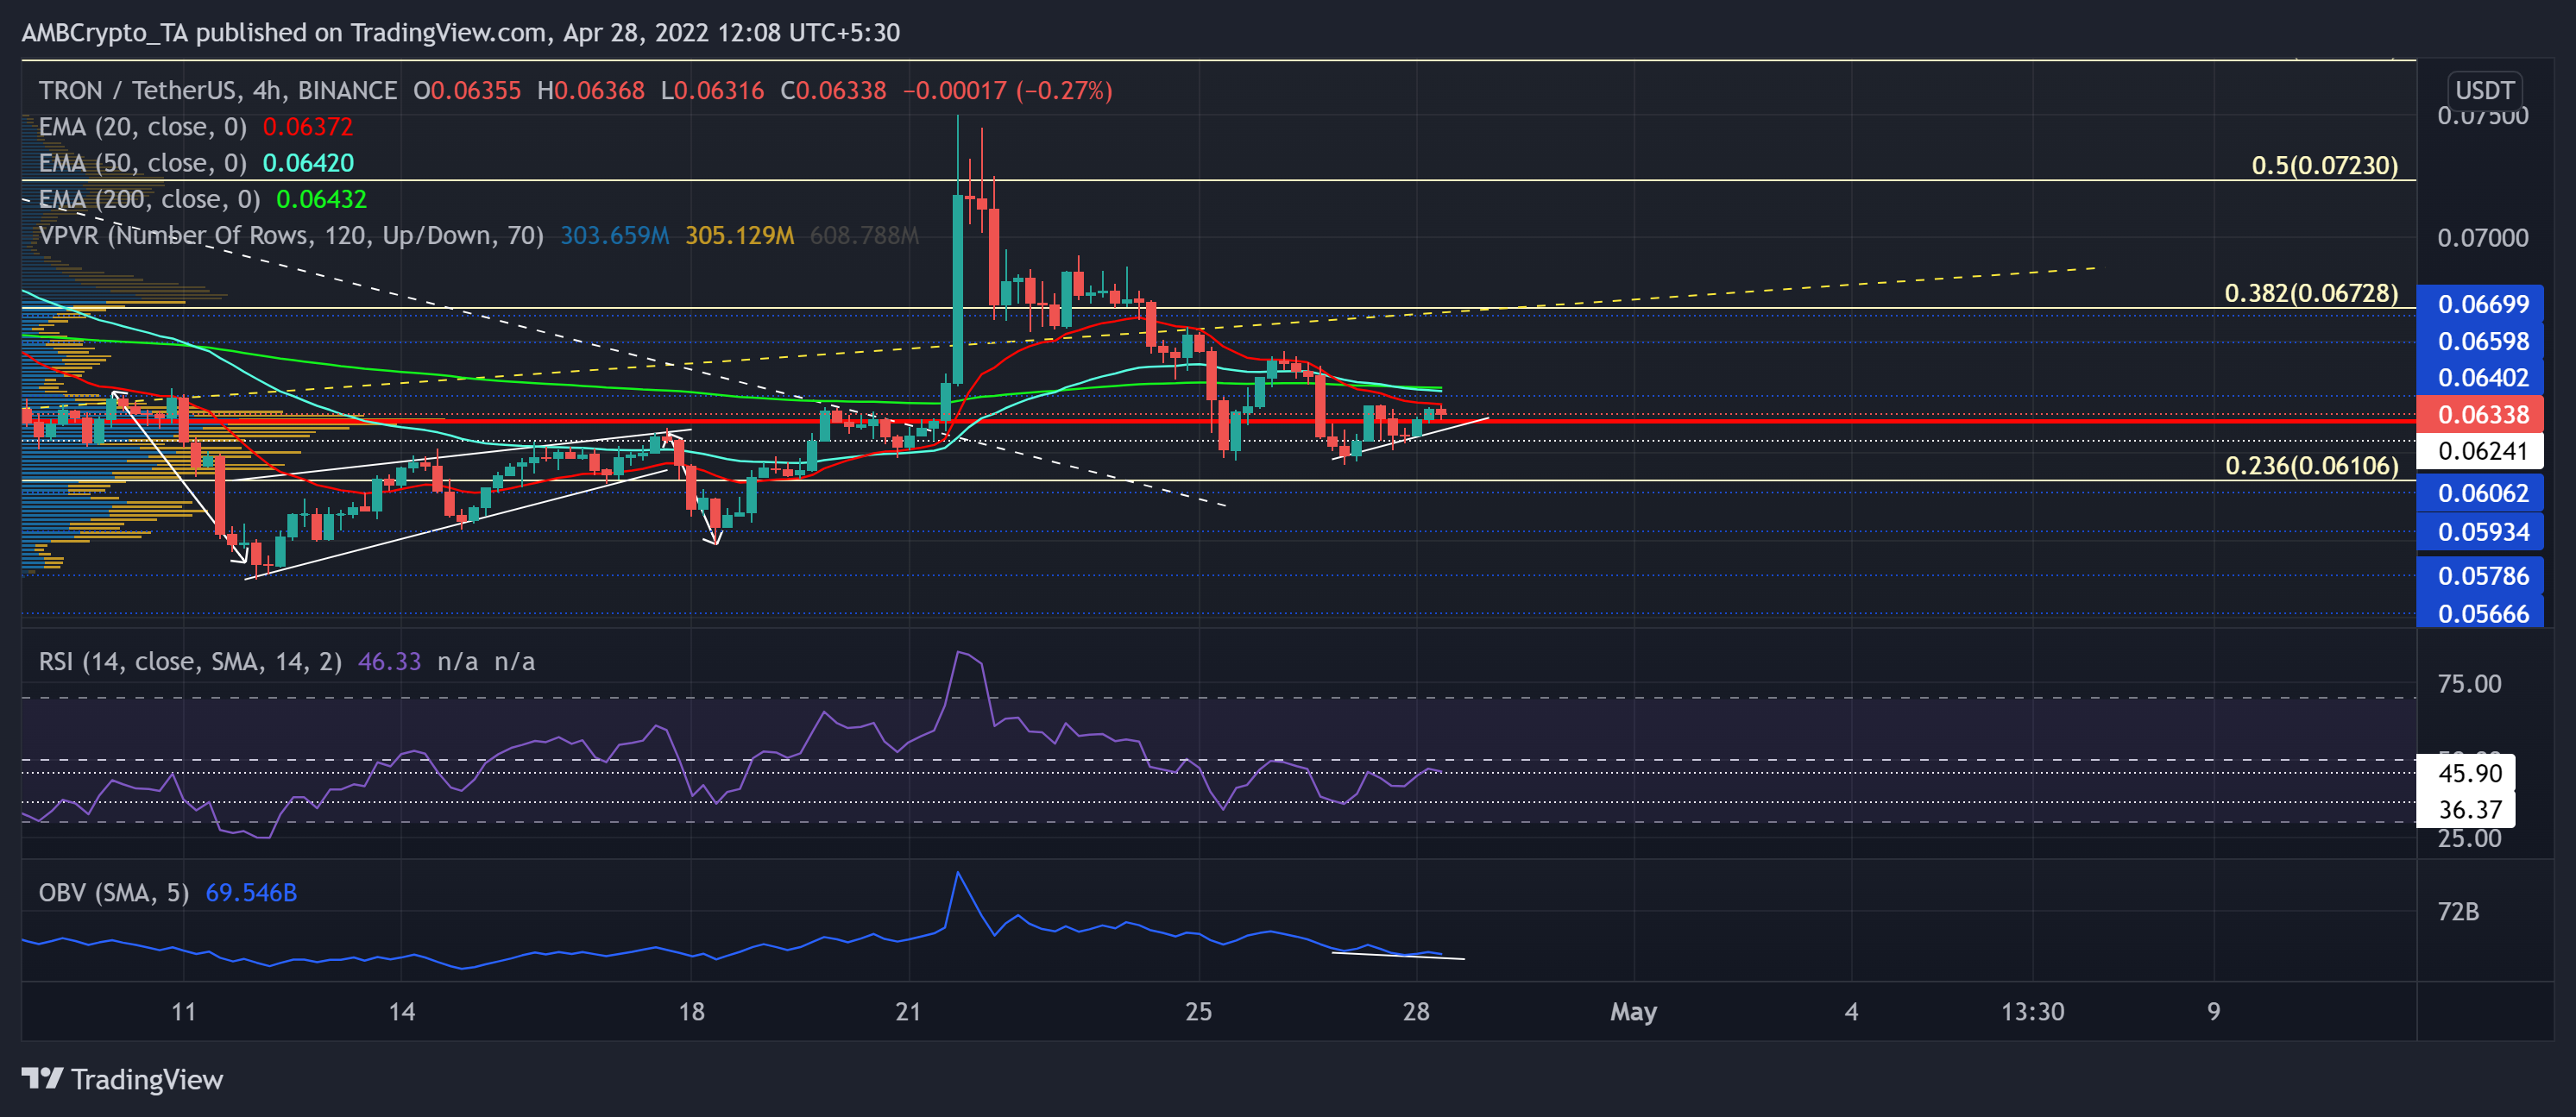Click the VPVR down volume 305.129M value
The width and height of the screenshot is (2576, 1117).
739,235
